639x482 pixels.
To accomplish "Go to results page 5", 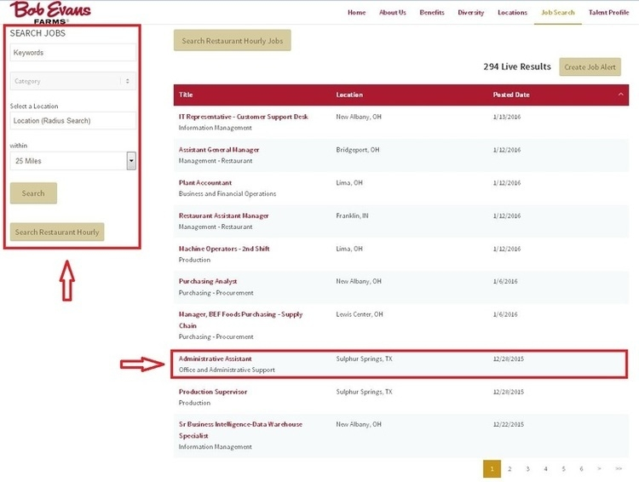I will point(563,469).
